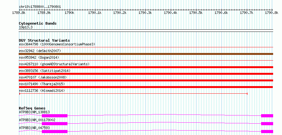
Task: Click the chr19:1789800..1790801 region label
Action: pos(40,7)
